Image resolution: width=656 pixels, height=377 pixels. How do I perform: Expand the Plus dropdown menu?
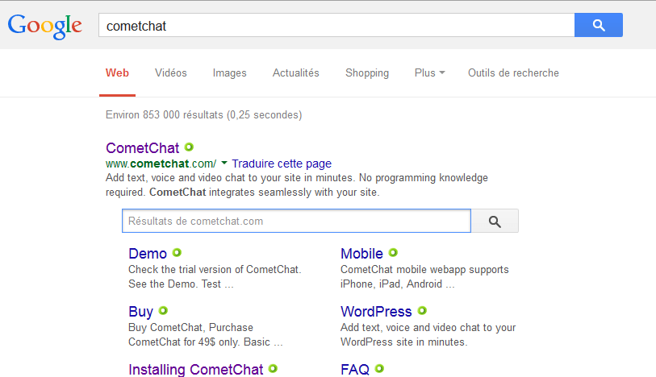click(429, 72)
